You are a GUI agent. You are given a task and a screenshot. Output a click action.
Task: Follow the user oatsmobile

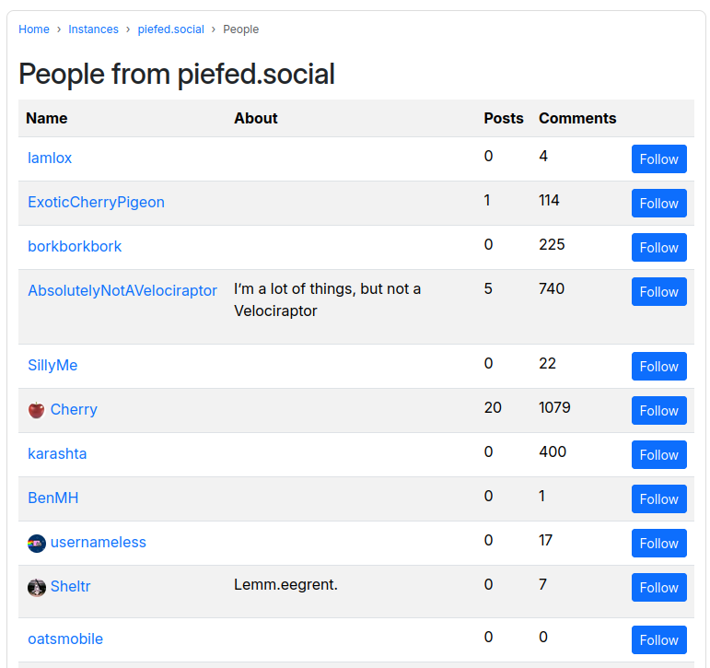click(658, 640)
